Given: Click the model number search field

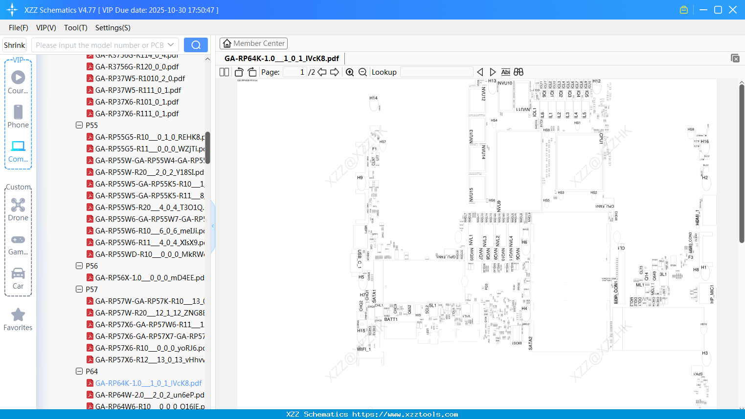Looking at the screenshot, I should 99,45.
